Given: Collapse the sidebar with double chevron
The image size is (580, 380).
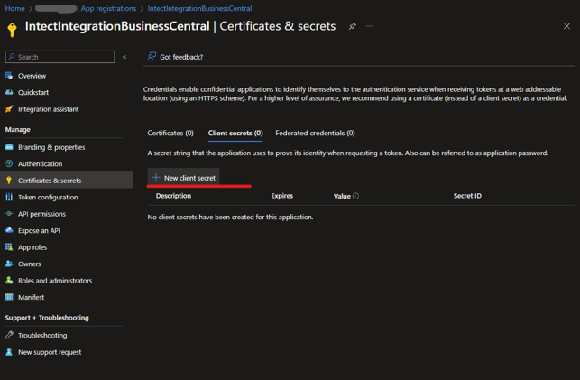Looking at the screenshot, I should pyautogui.click(x=124, y=57).
